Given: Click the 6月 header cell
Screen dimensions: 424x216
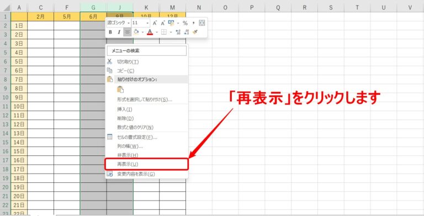Looking at the screenshot, I should [93, 17].
